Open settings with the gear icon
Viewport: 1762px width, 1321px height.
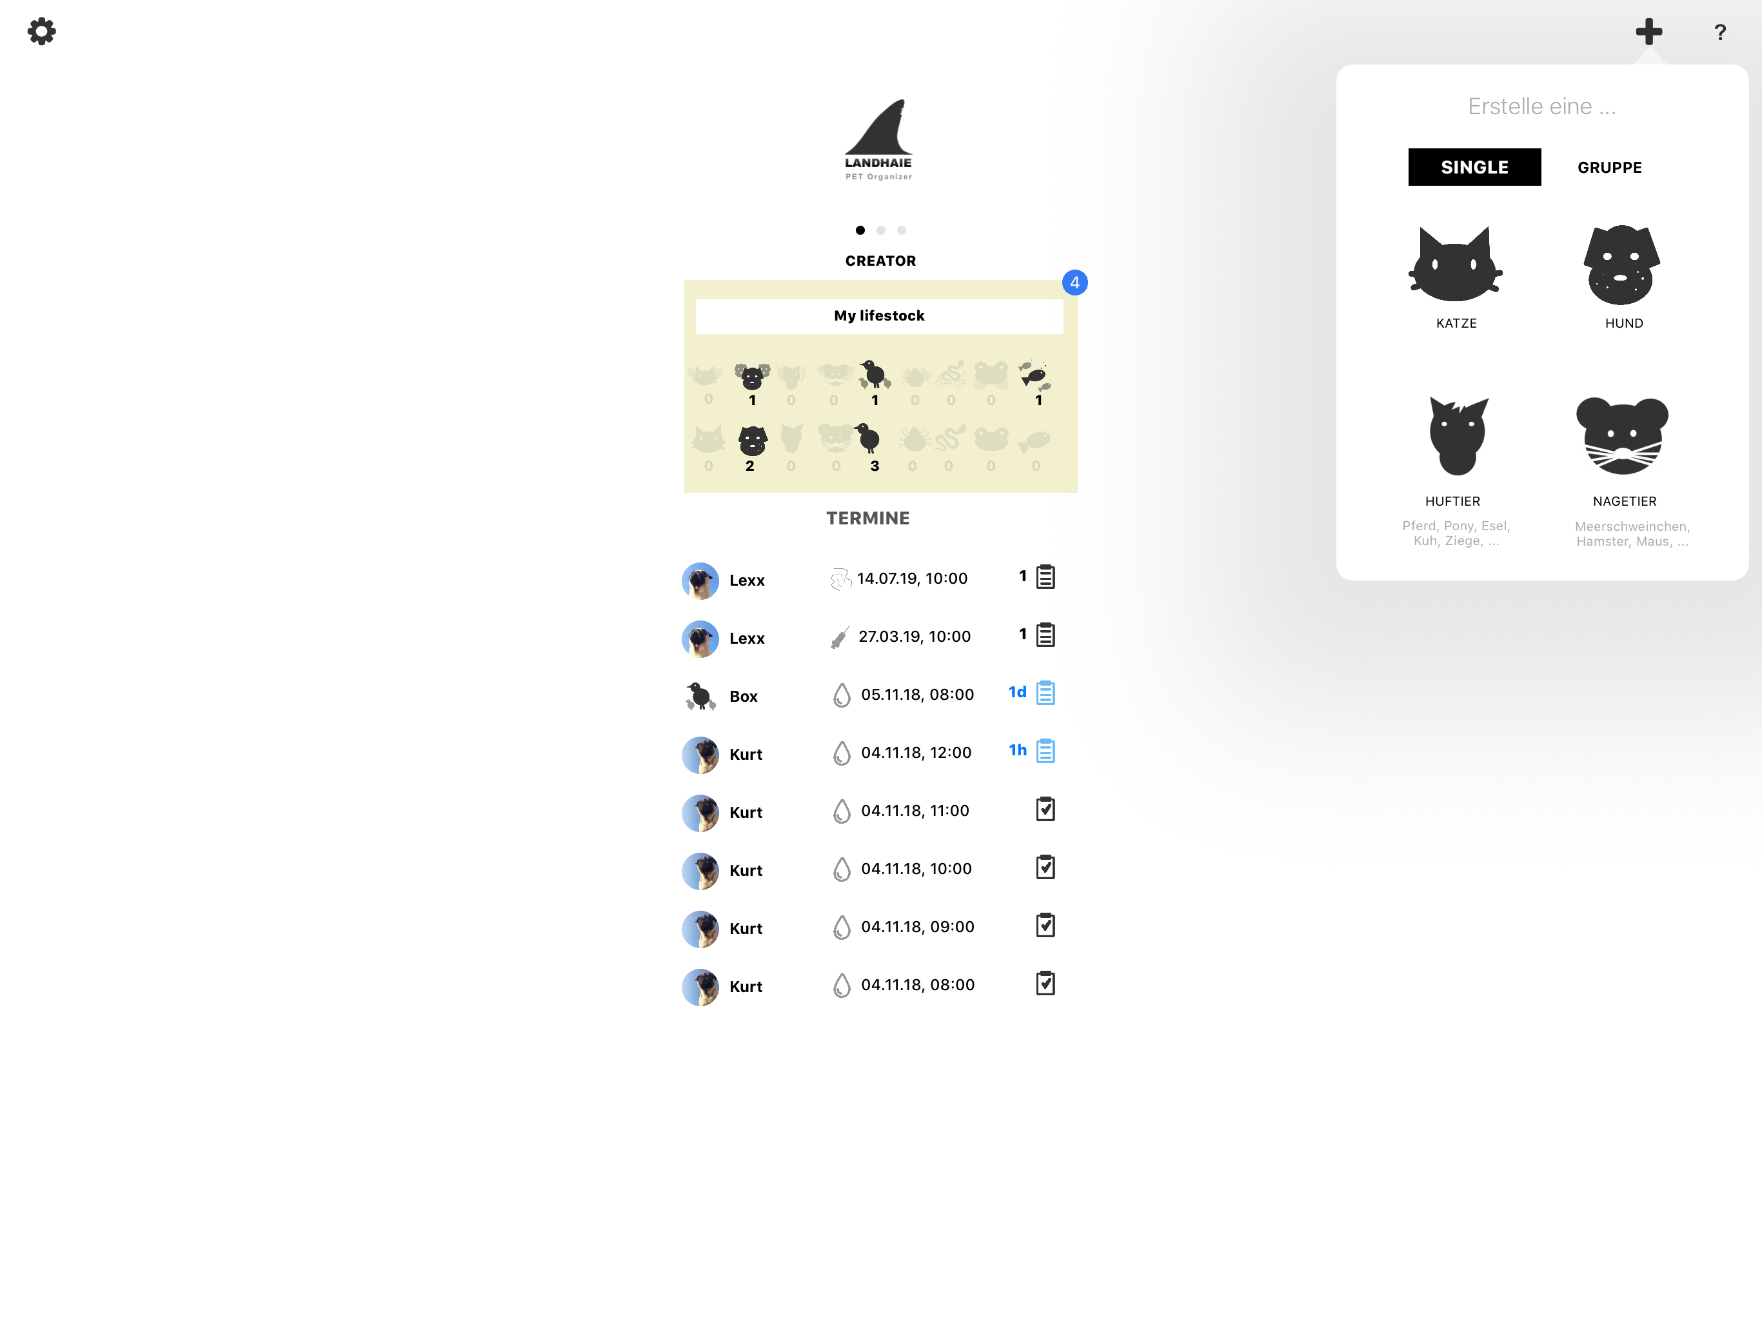tap(41, 32)
